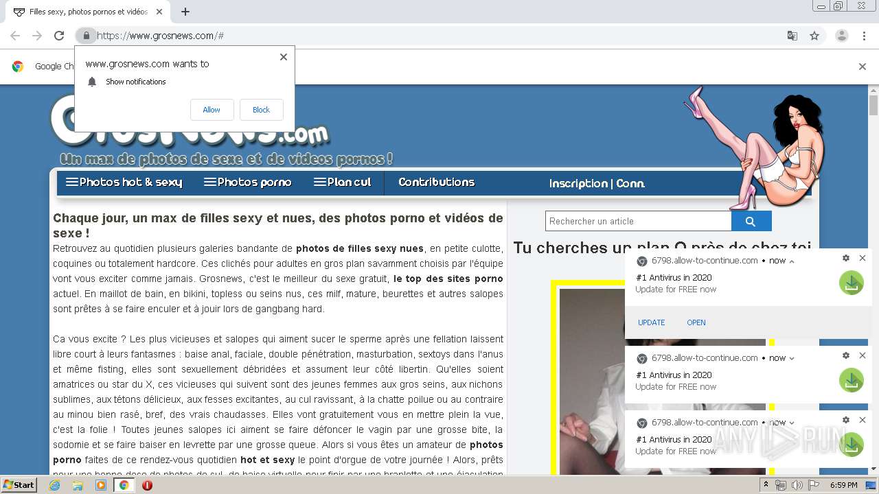Focus the Rechercher un article search field
The width and height of the screenshot is (879, 494).
click(x=638, y=221)
